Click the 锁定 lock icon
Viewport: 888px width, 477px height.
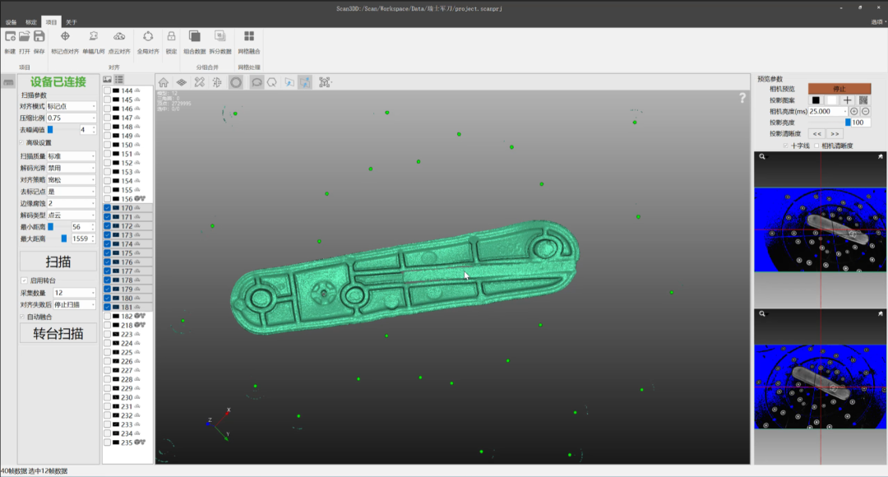[x=171, y=36]
